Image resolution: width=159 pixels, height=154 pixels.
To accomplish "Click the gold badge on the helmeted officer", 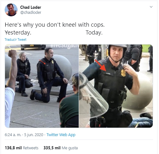I will tap(123, 73).
